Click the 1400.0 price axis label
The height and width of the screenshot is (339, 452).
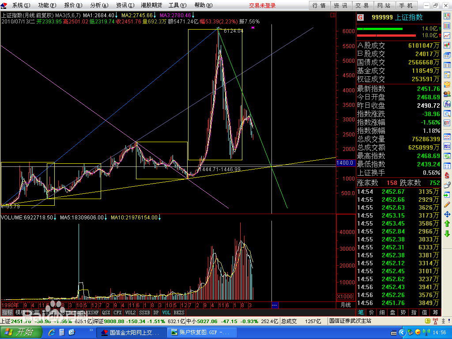345,163
